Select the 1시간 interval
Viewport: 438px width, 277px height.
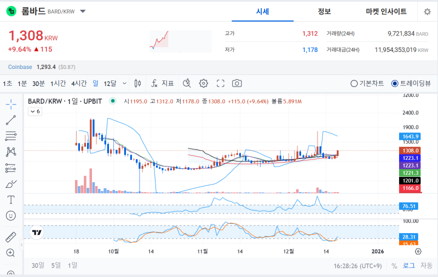[x=58, y=83]
